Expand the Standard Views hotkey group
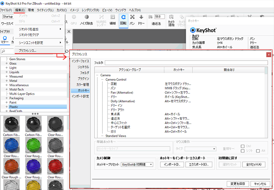Viewport: 274px width, 190px height. pyautogui.click(x=102, y=136)
